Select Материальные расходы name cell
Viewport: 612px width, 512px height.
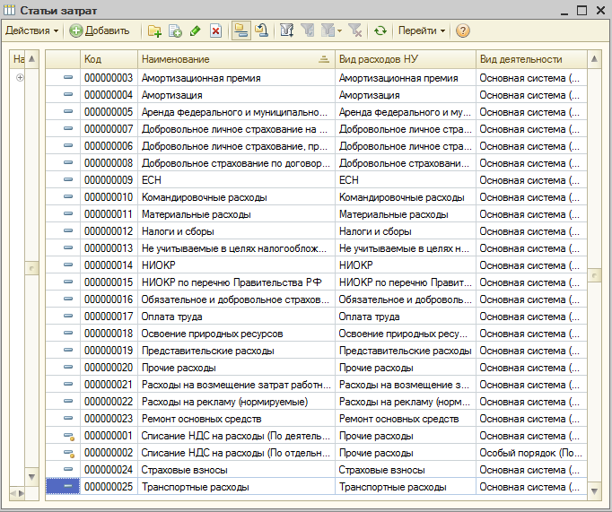coord(236,214)
